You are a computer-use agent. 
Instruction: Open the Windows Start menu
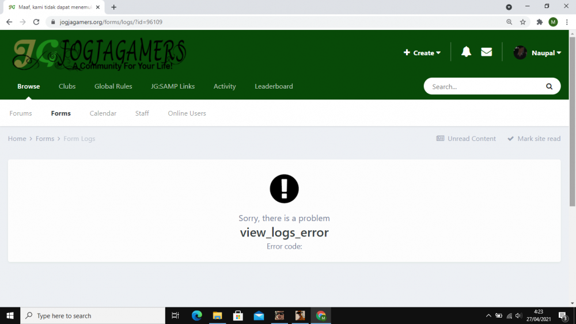point(10,315)
